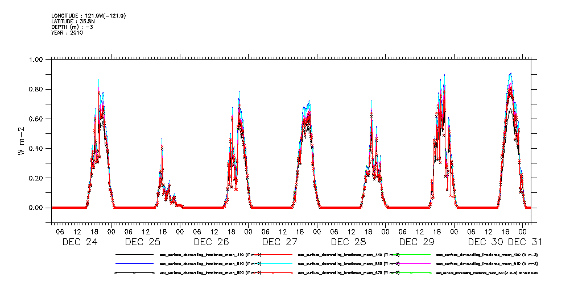574x286 pixels.
Task: Click the red solid legend line for mean_440
Action: pos(272,254)
